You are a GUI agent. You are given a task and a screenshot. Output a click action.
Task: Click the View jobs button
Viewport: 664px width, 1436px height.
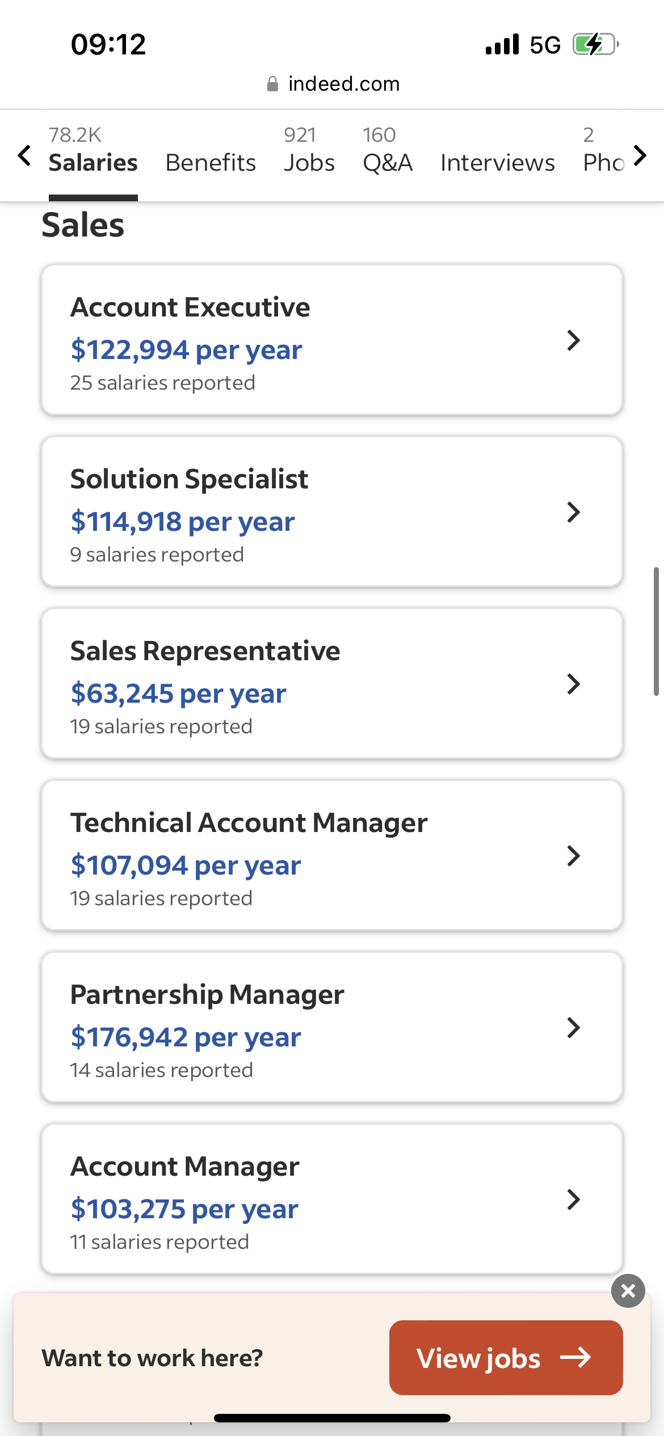[506, 1358]
